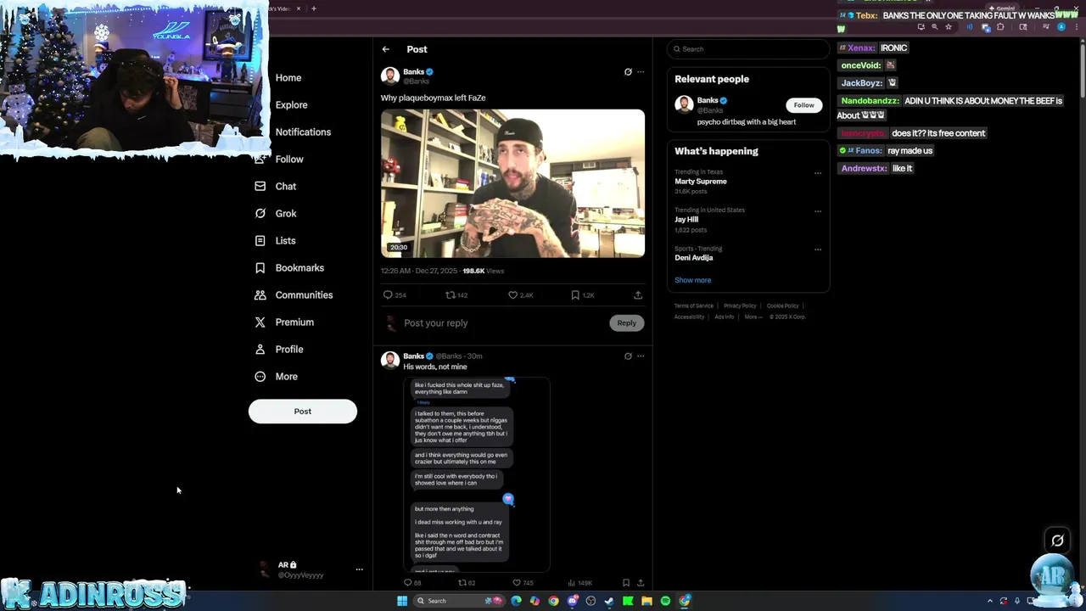Share the main post via share icon
This screenshot has width=1086, height=611.
tap(638, 295)
